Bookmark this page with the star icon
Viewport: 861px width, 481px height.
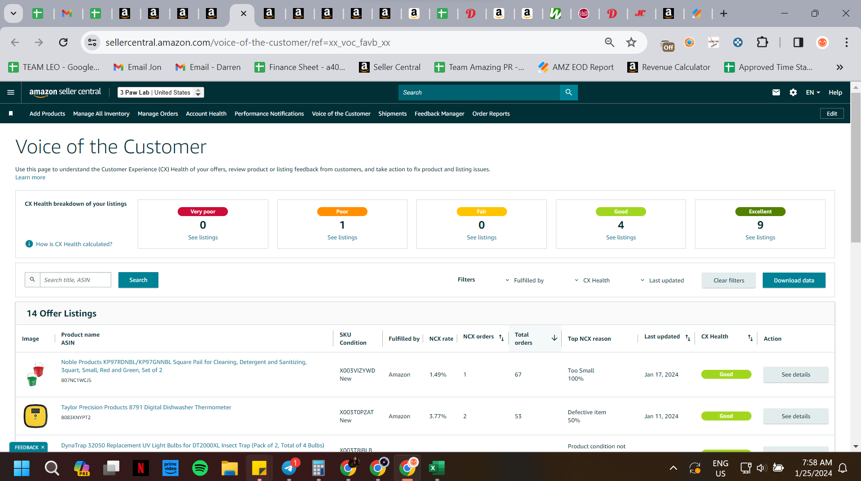click(x=631, y=43)
